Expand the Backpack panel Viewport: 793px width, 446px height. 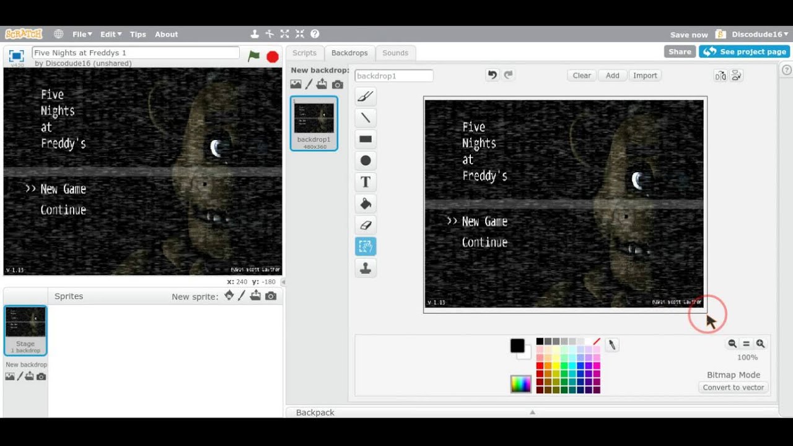click(x=532, y=412)
